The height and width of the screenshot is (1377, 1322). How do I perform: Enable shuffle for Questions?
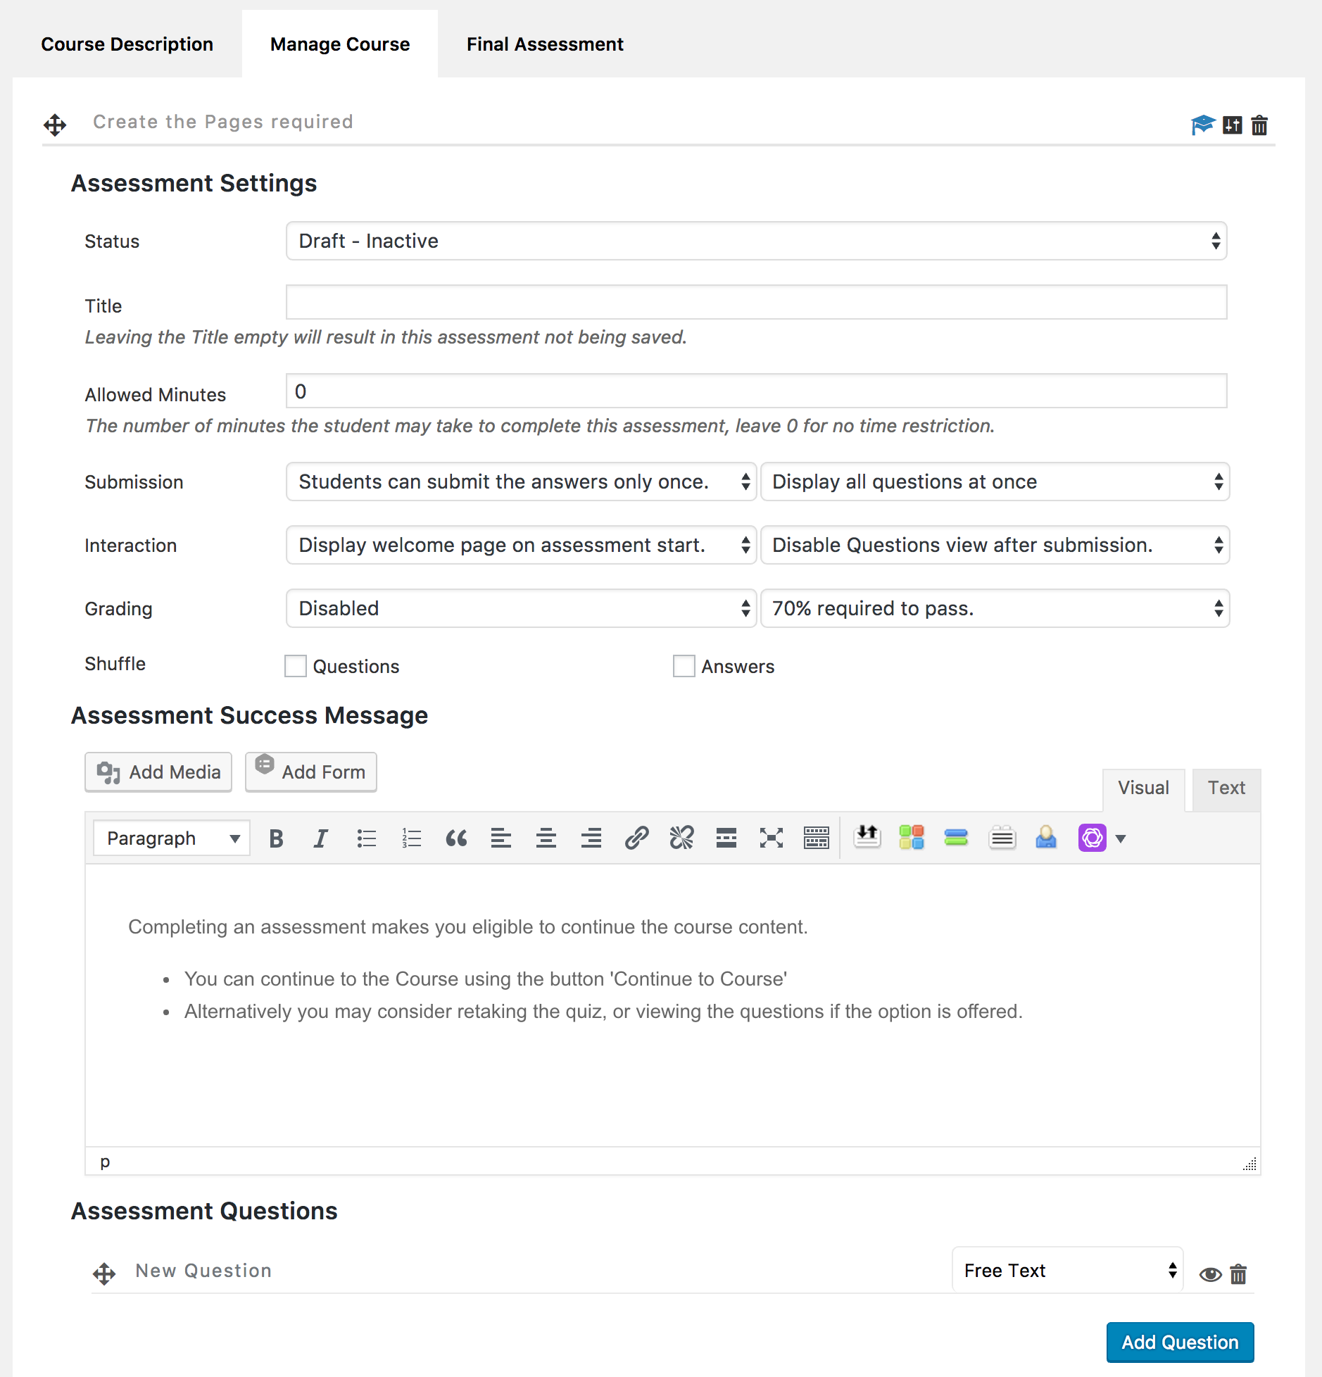click(x=296, y=666)
